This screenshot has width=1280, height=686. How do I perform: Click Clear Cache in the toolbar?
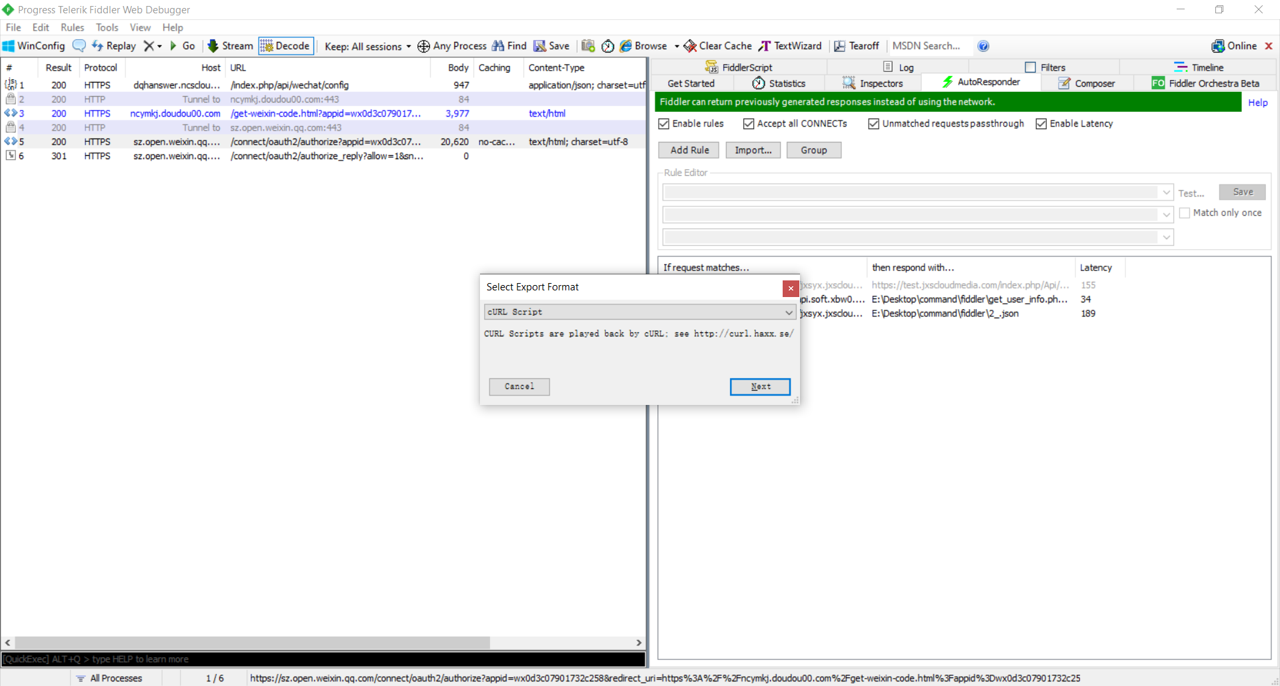coord(718,46)
